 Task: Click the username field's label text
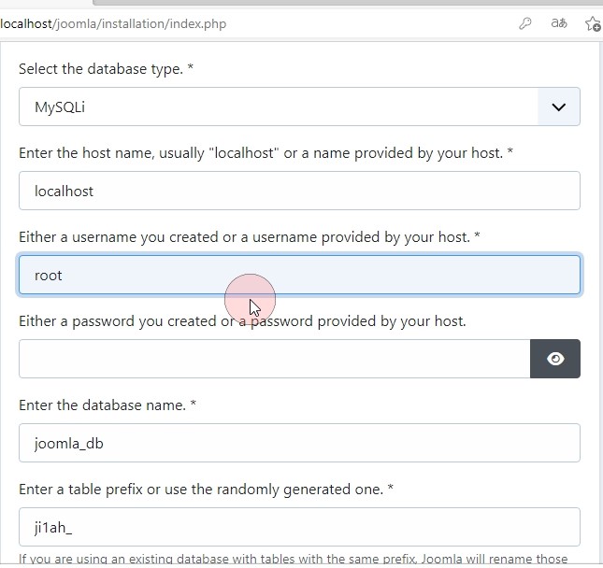[249, 237]
